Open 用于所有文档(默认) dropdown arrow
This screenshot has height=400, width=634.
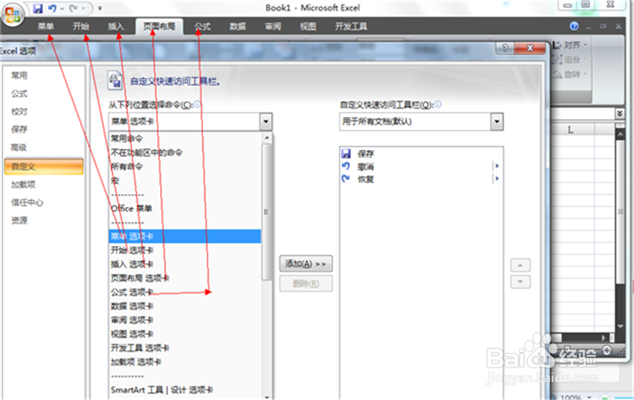click(497, 121)
